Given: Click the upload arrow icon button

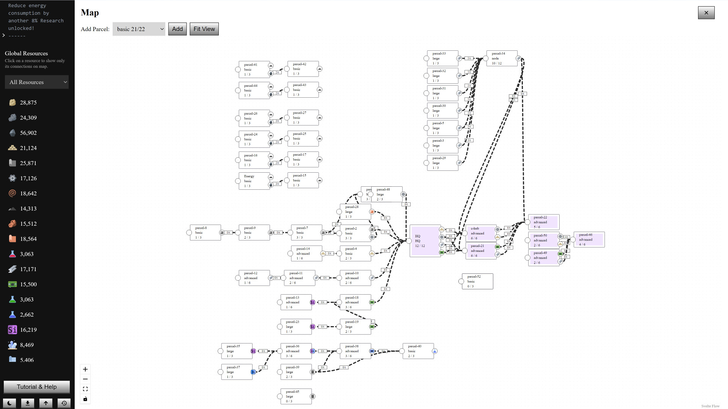Looking at the screenshot, I should point(46,403).
